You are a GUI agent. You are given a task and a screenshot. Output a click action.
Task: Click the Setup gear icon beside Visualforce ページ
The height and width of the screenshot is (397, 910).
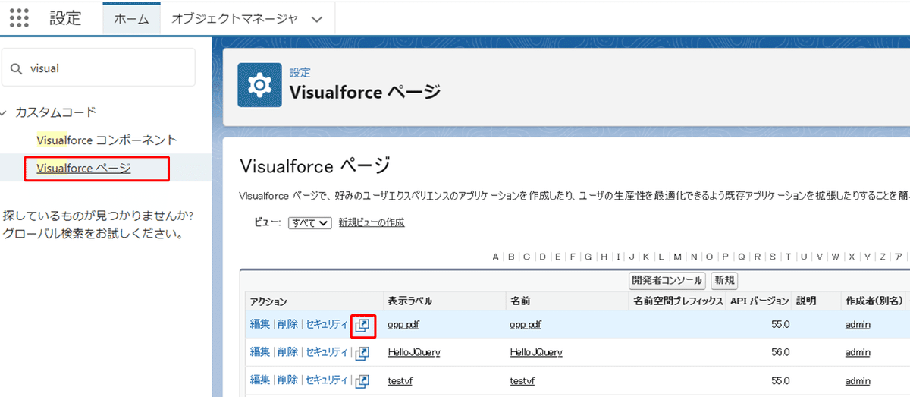point(260,85)
